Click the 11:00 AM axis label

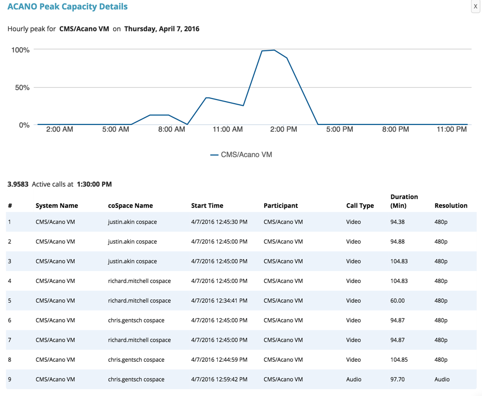coord(227,129)
